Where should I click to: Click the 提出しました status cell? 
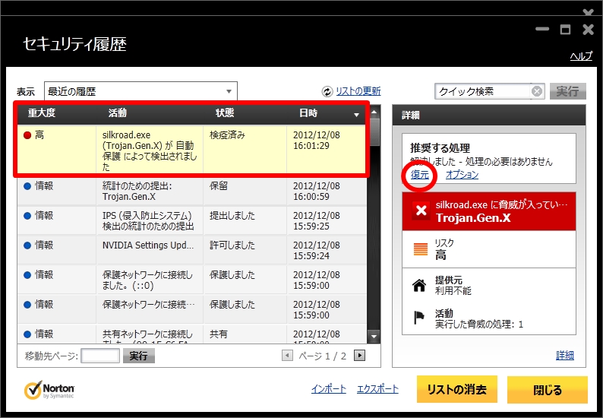point(232,216)
